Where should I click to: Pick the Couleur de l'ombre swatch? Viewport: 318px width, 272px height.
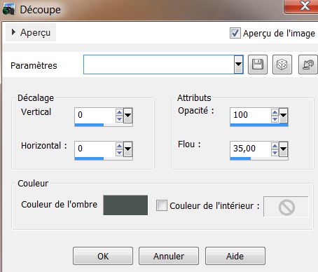coord(125,205)
